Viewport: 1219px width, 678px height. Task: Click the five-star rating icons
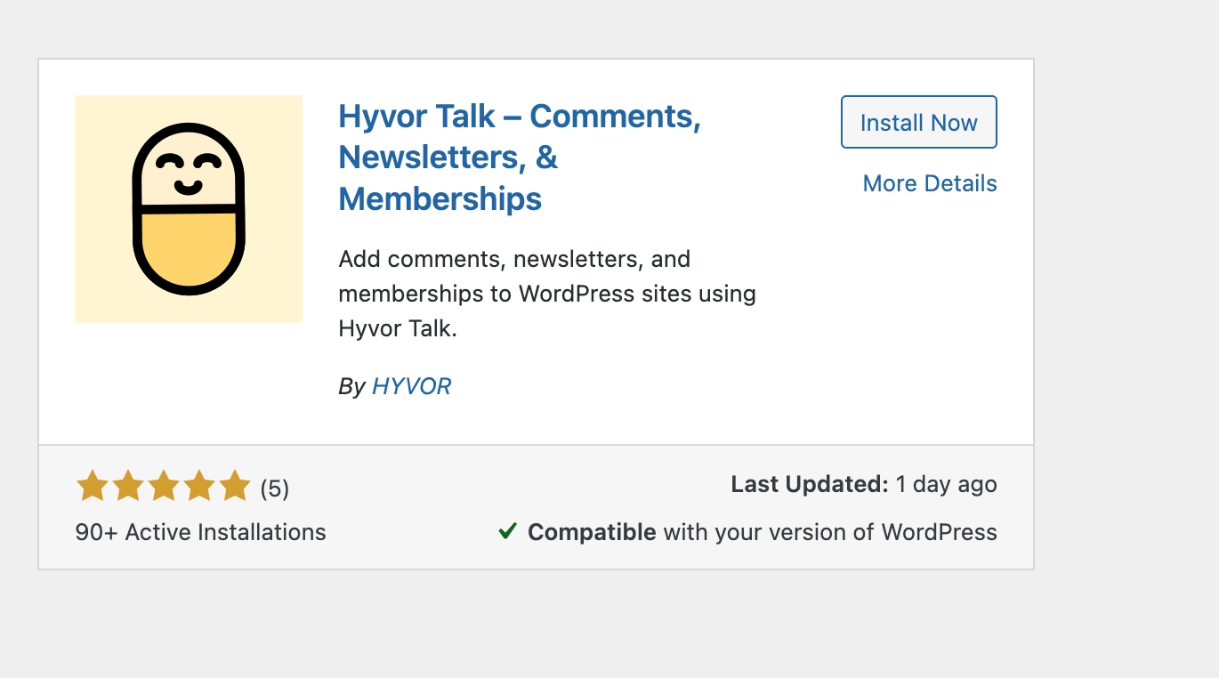click(x=164, y=487)
